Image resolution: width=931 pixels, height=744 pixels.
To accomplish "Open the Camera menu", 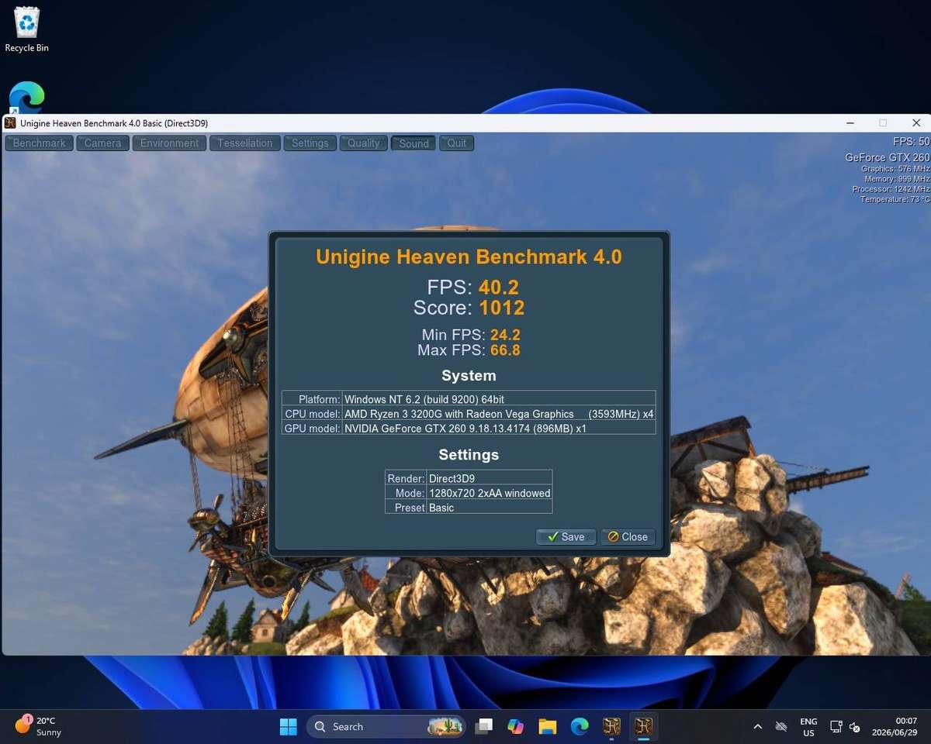I will coord(102,143).
